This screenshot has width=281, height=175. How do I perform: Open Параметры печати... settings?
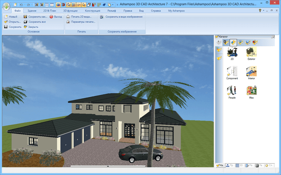(x=81, y=22)
